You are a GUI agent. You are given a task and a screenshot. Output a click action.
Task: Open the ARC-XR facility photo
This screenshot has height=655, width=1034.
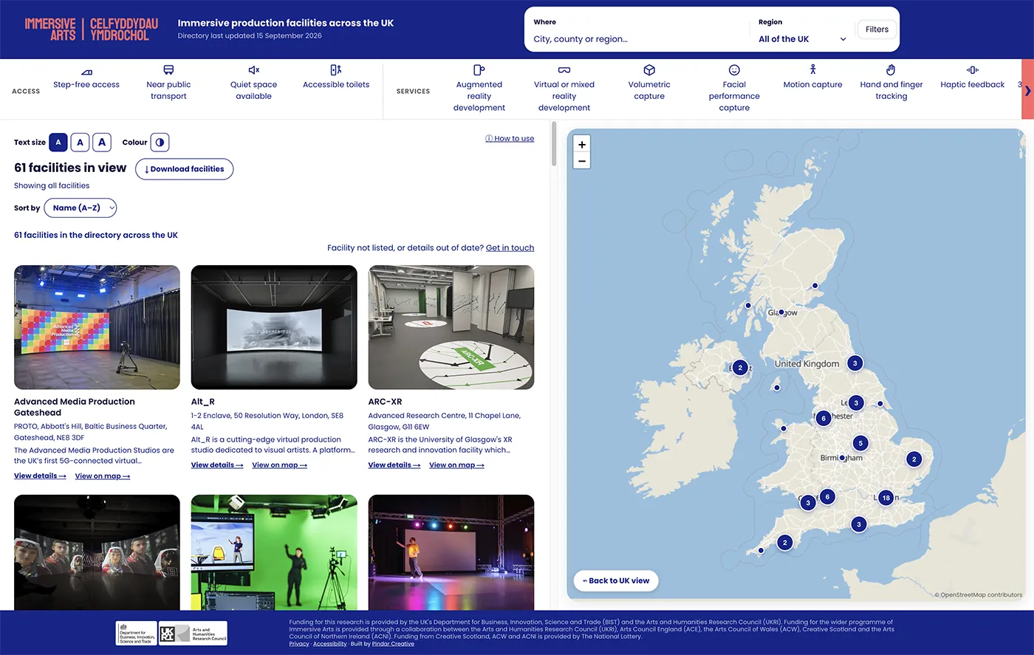click(x=451, y=327)
